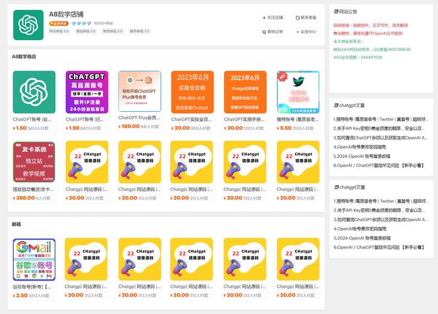This screenshot has width=438, height=314.
Task: Open 查找订单 order search
Action: pos(272,31)
